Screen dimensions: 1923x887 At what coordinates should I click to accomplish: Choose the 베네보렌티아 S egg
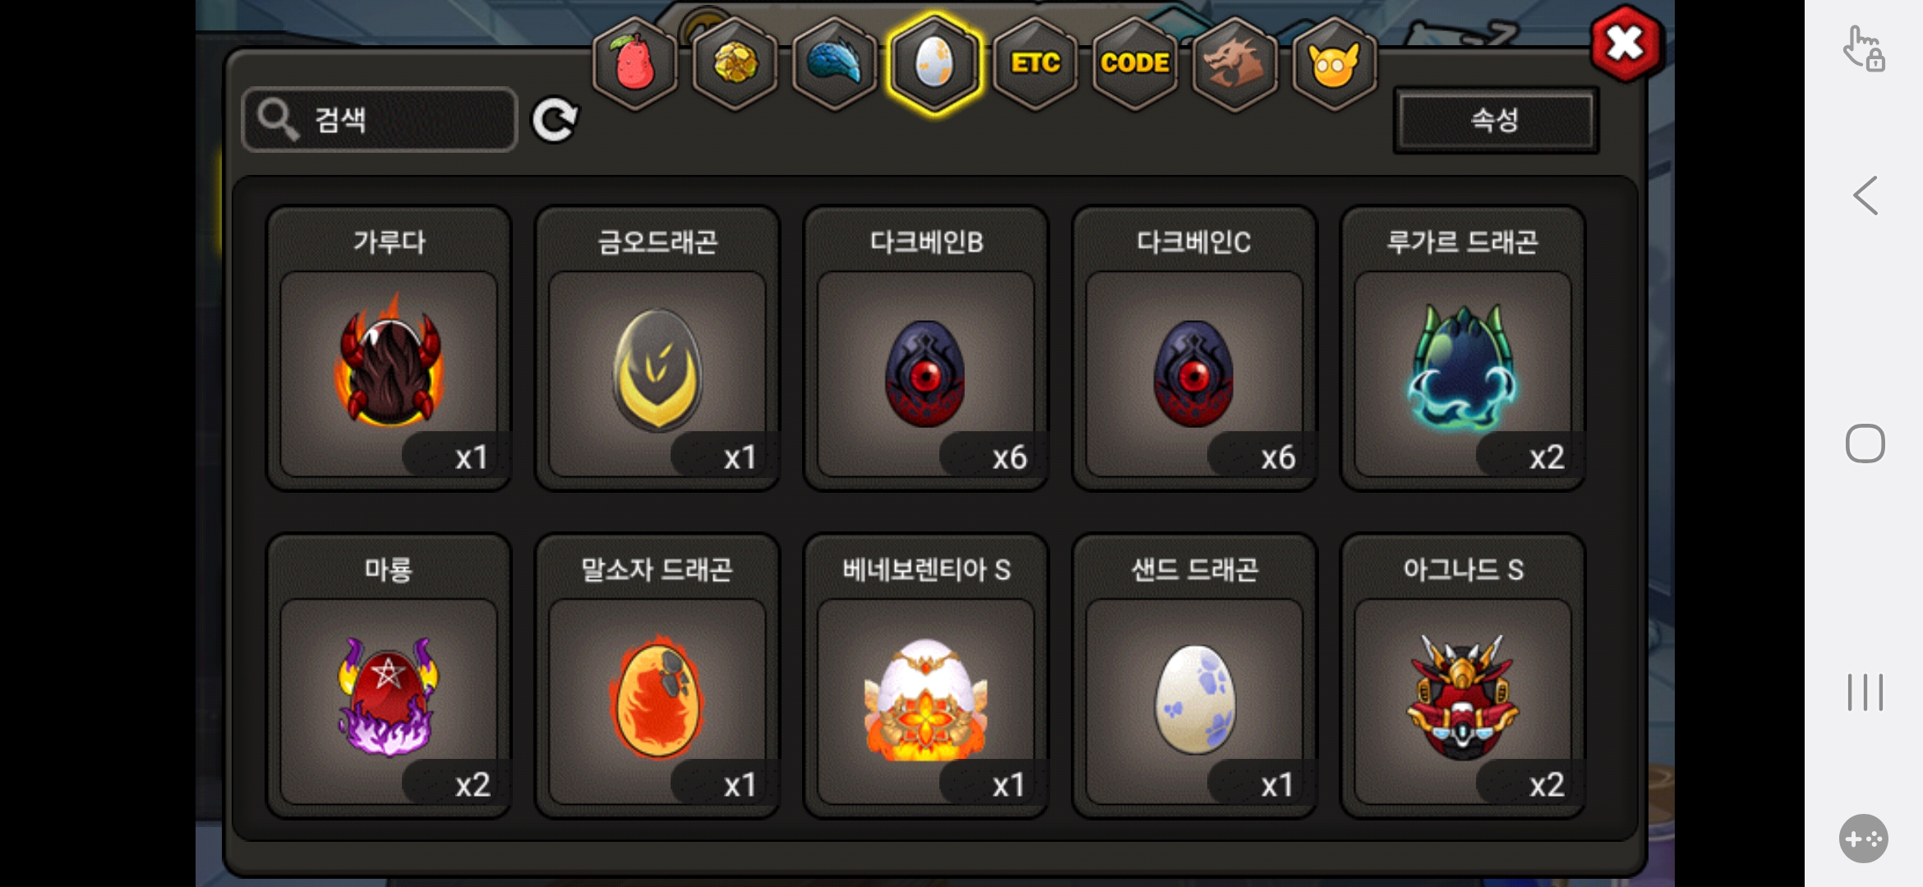click(x=926, y=676)
